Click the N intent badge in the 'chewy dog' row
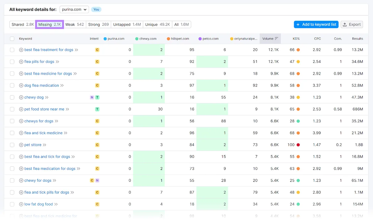Image resolution: width=373 pixels, height=221 pixels. pyautogui.click(x=92, y=97)
